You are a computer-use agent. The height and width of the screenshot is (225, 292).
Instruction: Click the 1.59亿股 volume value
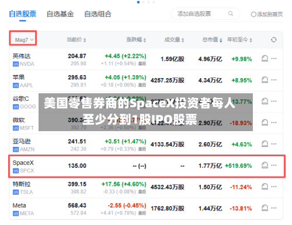tap(172, 59)
